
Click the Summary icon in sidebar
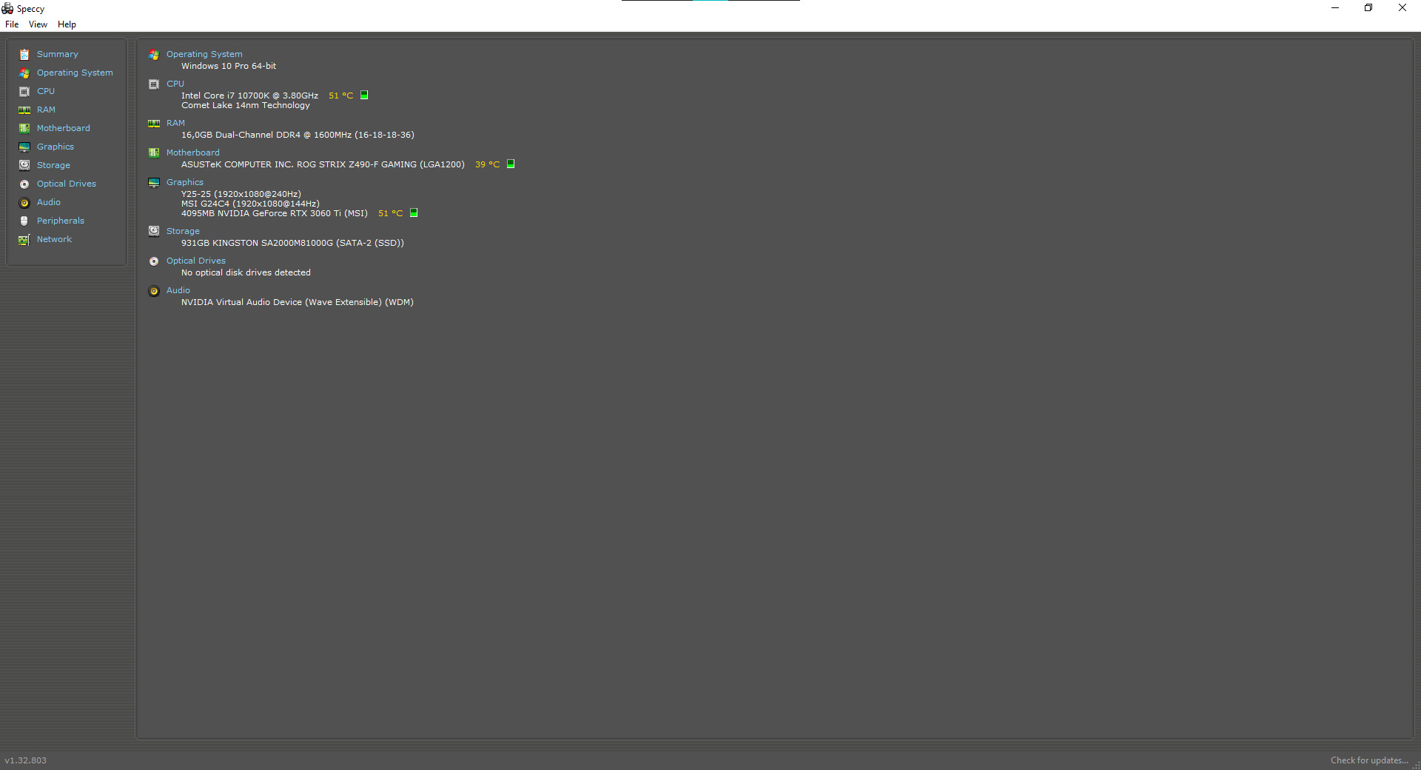pos(24,54)
